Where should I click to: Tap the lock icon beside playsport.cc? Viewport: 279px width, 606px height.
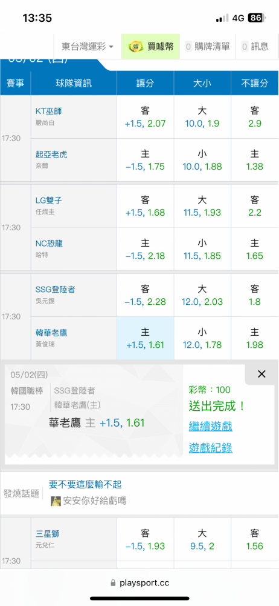coord(114,582)
